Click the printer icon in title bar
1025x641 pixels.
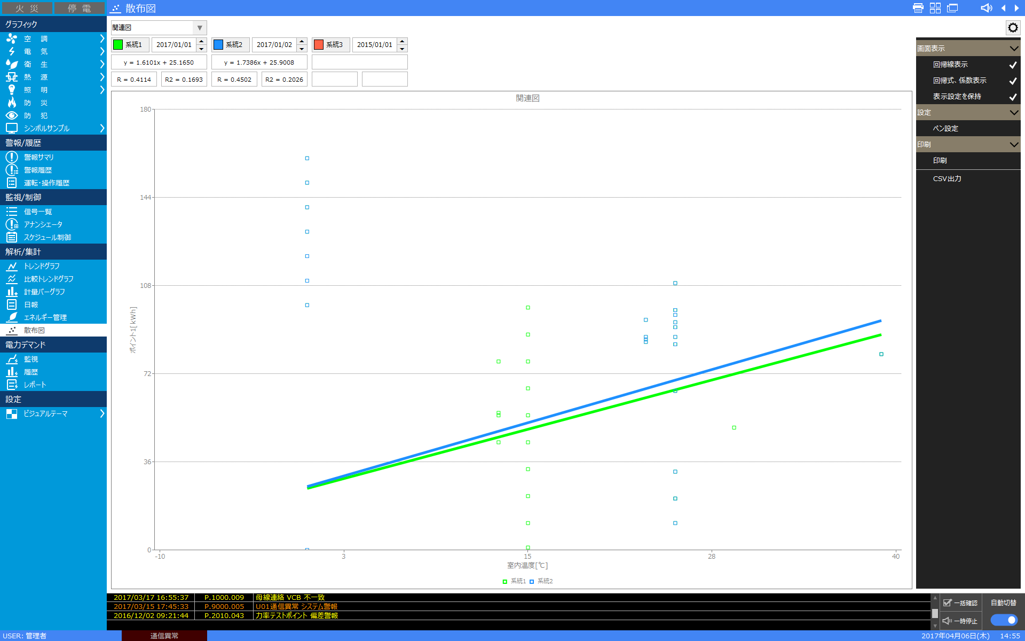coord(918,8)
